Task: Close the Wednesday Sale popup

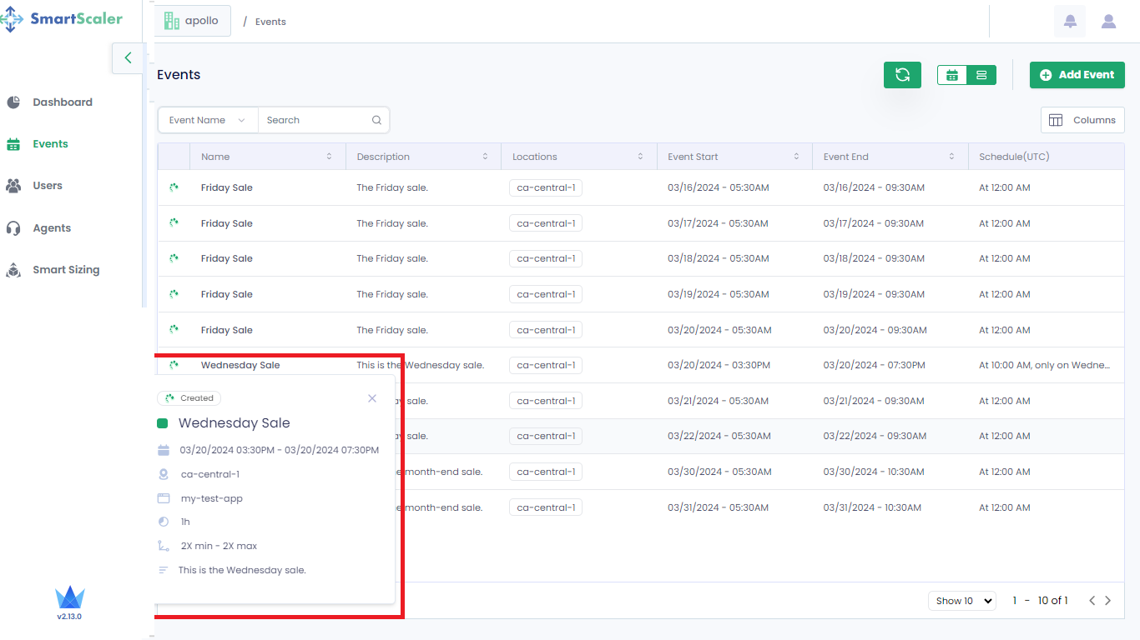Action: (x=372, y=398)
